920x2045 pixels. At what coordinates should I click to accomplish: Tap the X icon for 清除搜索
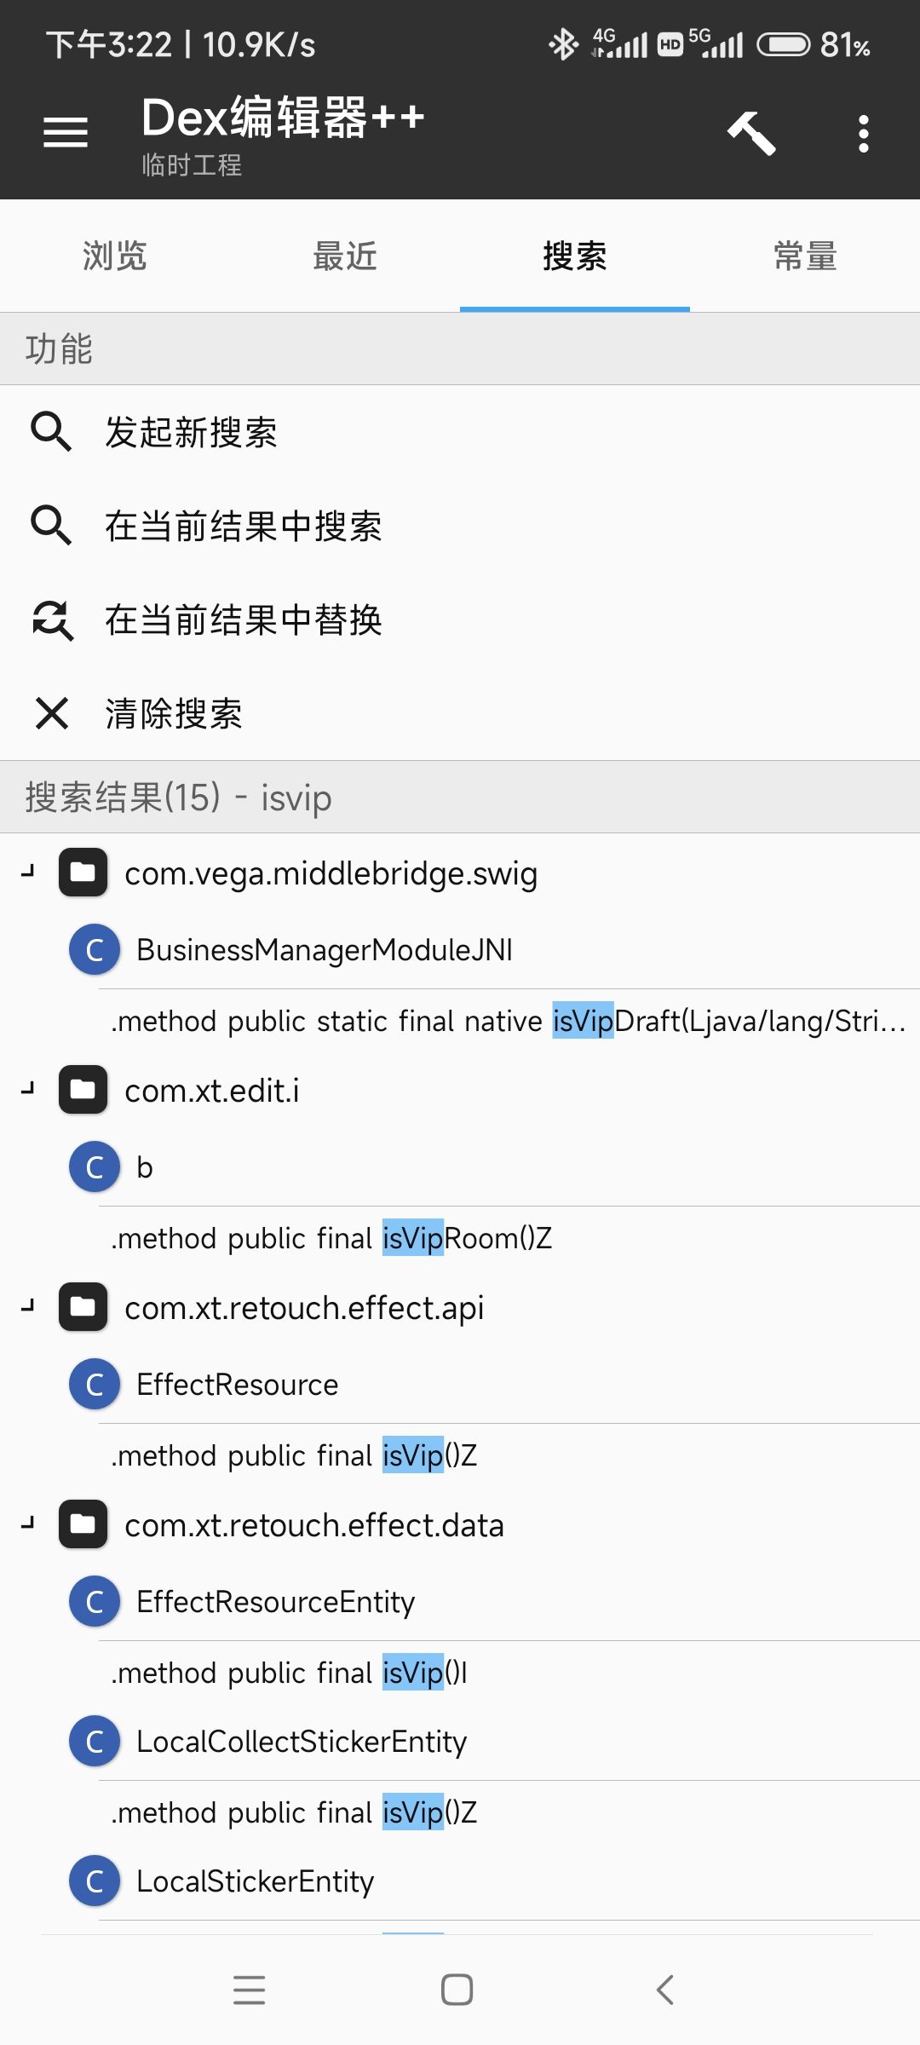pyautogui.click(x=52, y=713)
